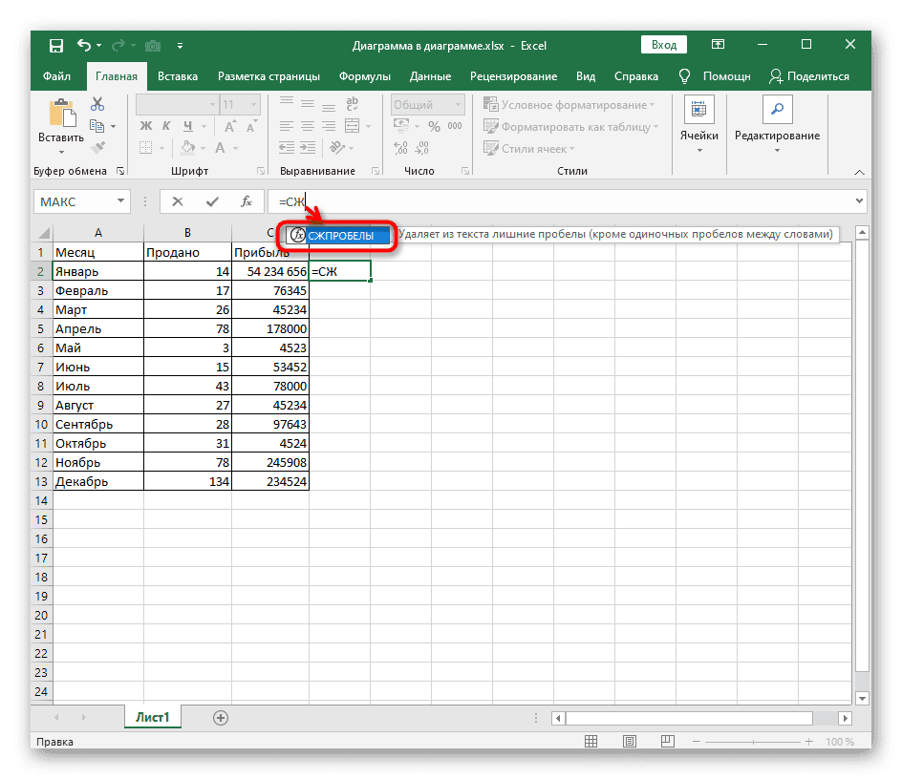Cancel formula entry with the X button

[179, 201]
